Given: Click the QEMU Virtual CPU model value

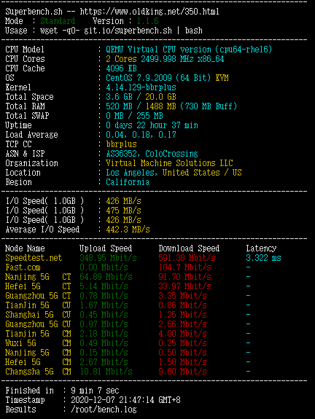Looking at the screenshot, I should [x=189, y=50].
